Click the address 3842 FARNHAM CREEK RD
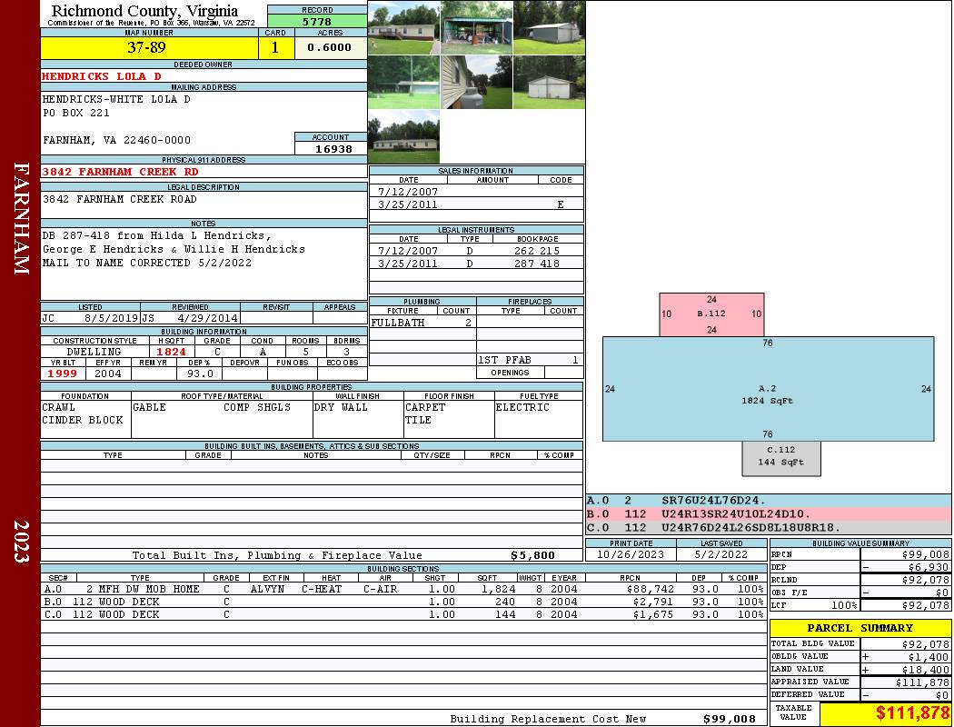 (x=120, y=171)
